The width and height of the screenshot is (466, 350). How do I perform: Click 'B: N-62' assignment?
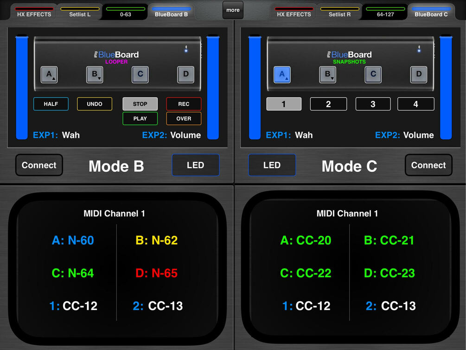coord(157,240)
